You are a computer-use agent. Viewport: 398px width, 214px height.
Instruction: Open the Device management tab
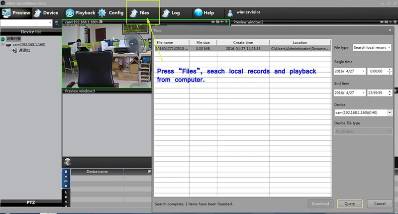pos(46,13)
